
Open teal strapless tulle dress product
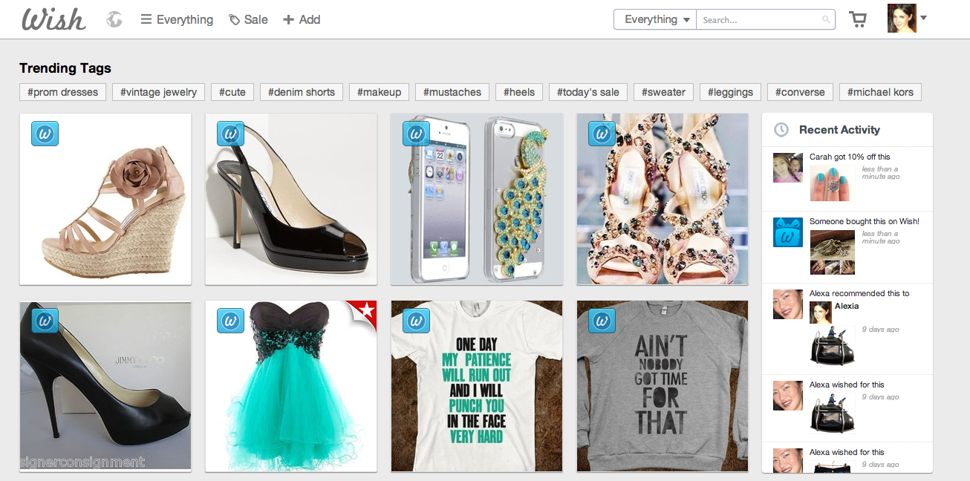click(291, 386)
